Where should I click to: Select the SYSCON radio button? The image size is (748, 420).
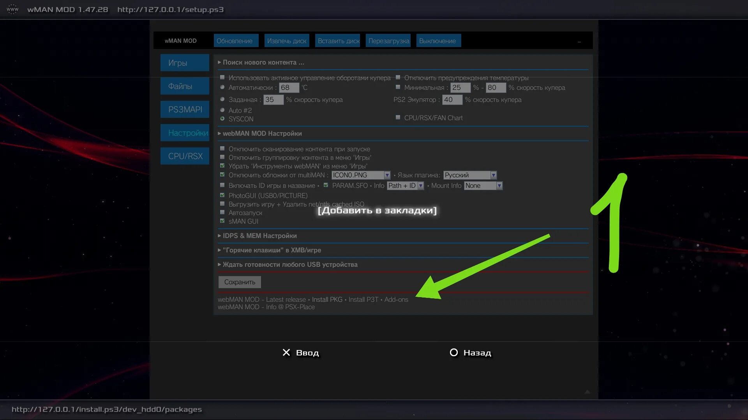(222, 119)
